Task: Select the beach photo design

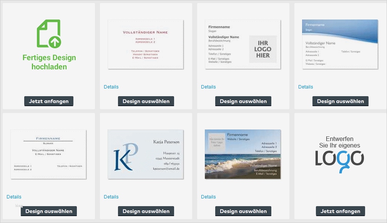Action: pyautogui.click(x=243, y=211)
